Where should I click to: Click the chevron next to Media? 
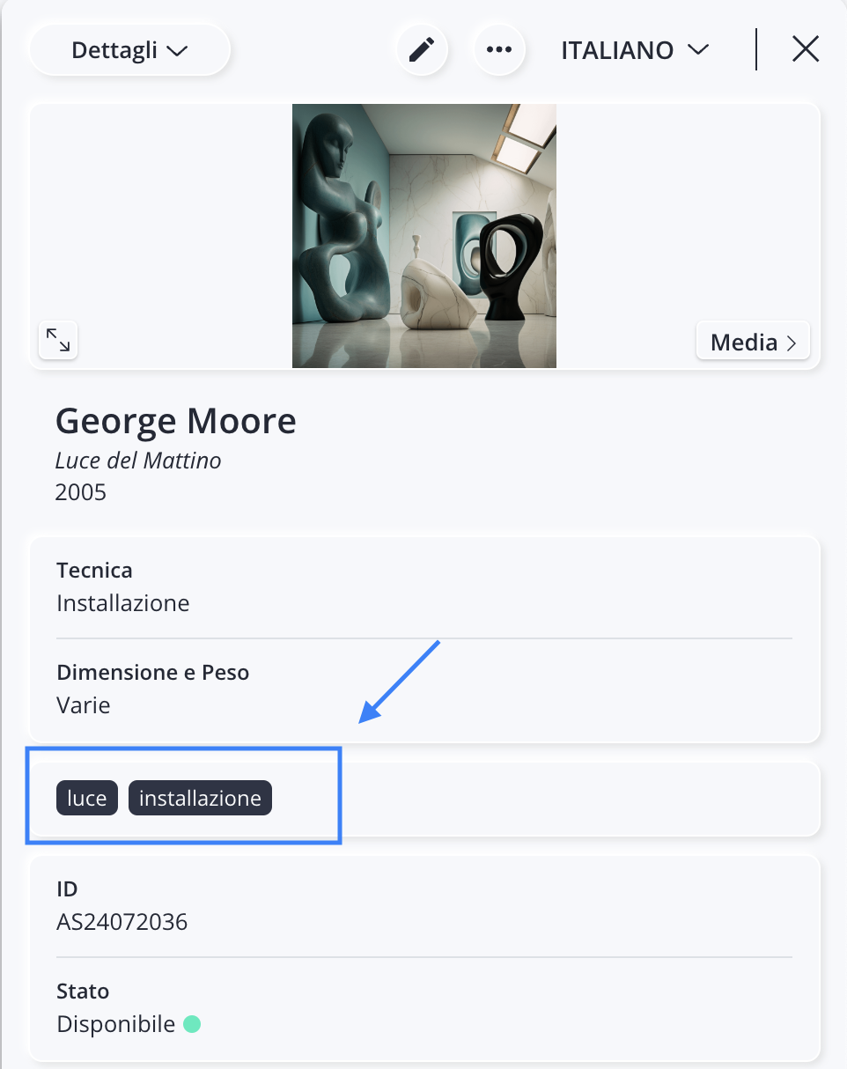pos(792,343)
